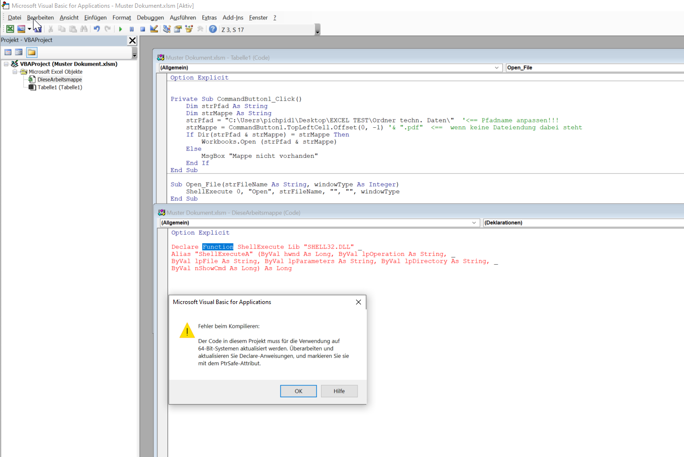Viewport: 684px width, 457px height.
Task: Open the Datei menu
Action: tap(15, 17)
